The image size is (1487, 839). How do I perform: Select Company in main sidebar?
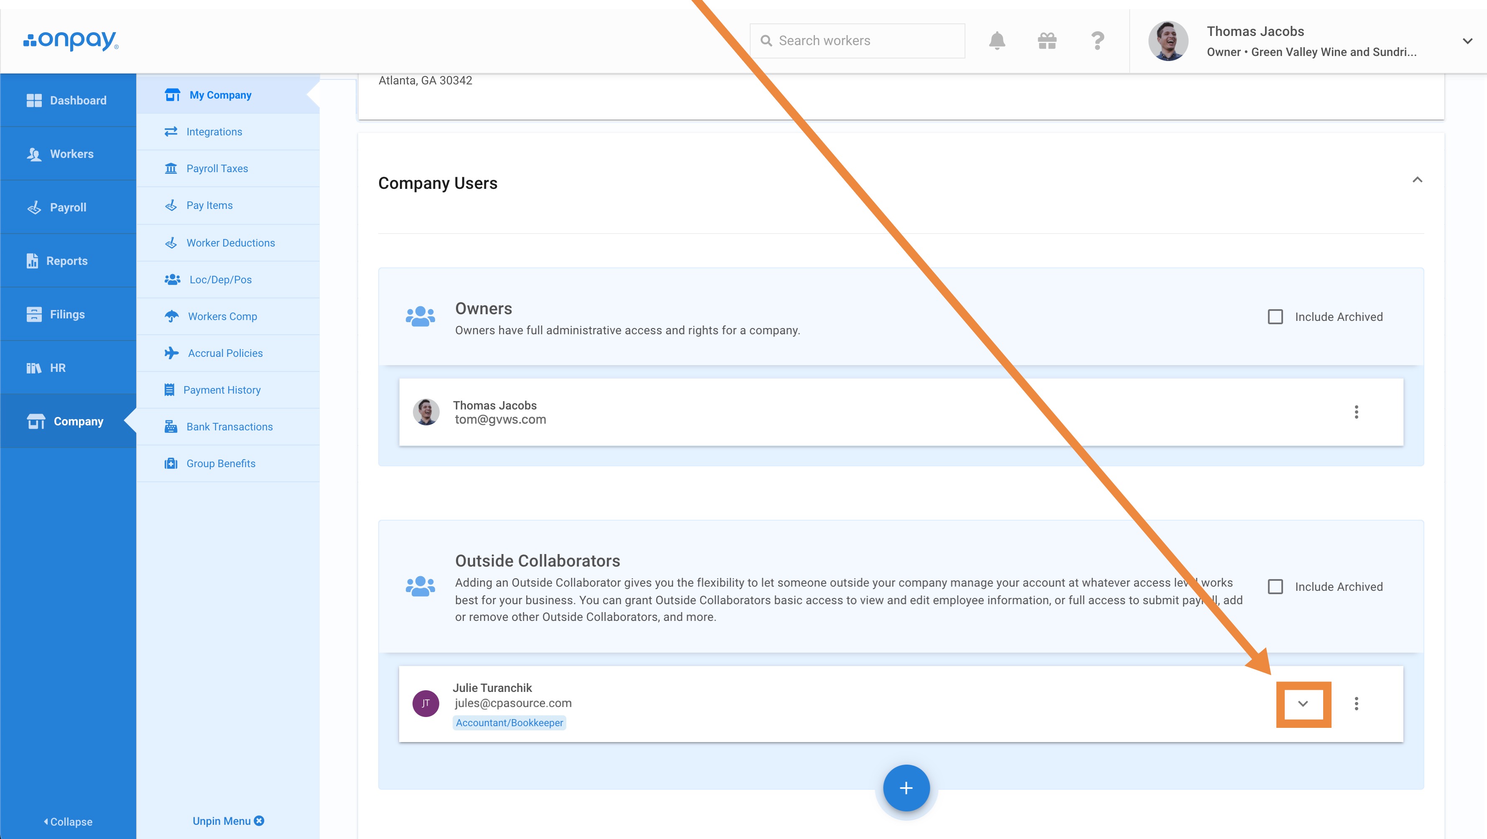click(68, 421)
